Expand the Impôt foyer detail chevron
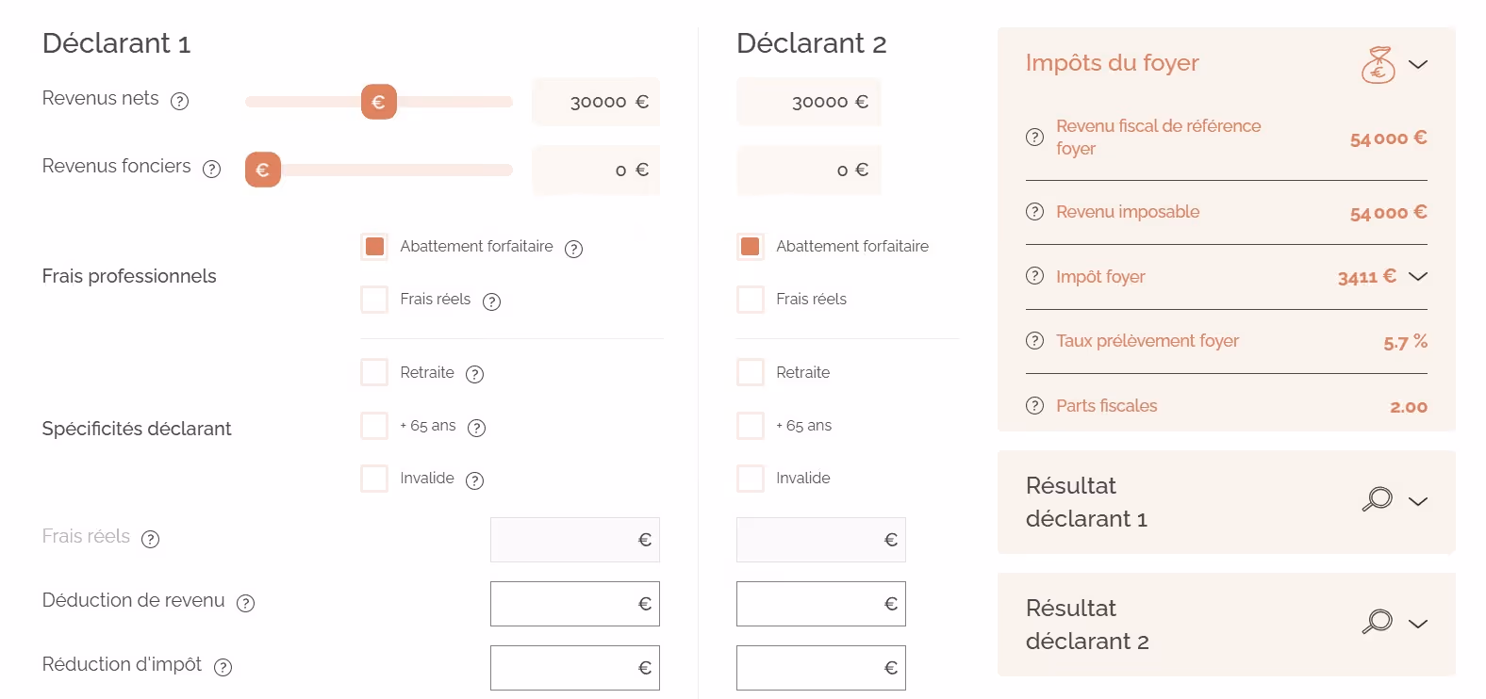 click(1418, 276)
